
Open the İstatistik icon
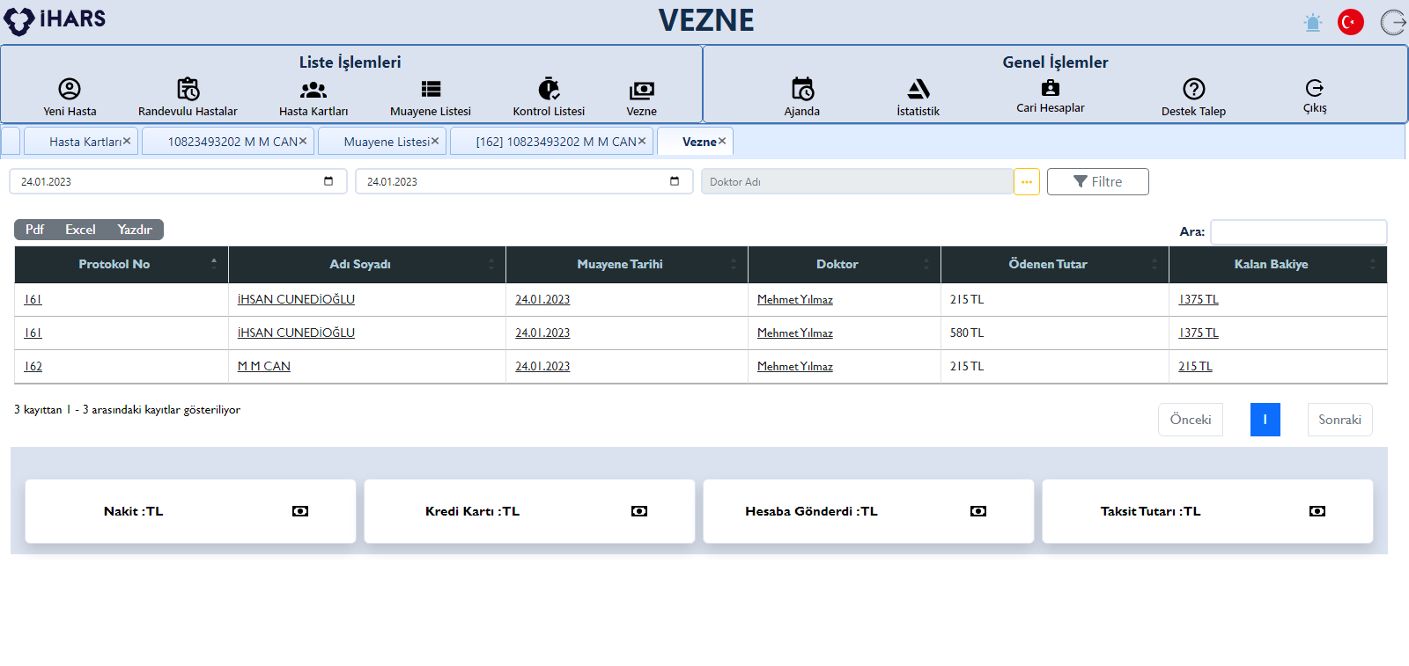(918, 89)
